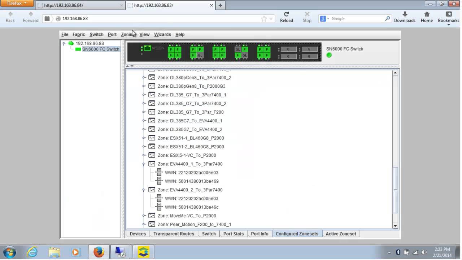Open a new Firefox tab

(x=220, y=5)
